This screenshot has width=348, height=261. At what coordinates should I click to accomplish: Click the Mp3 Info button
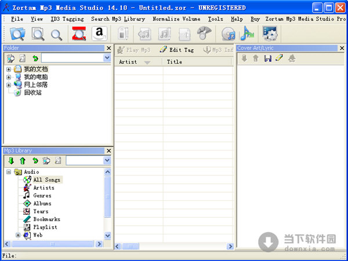click(219, 50)
